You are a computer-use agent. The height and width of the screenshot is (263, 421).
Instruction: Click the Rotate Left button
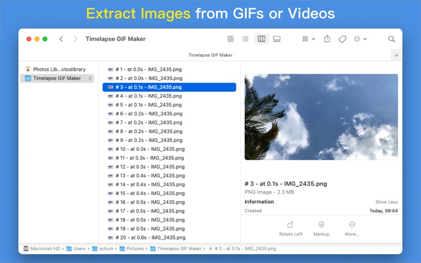[290, 229]
